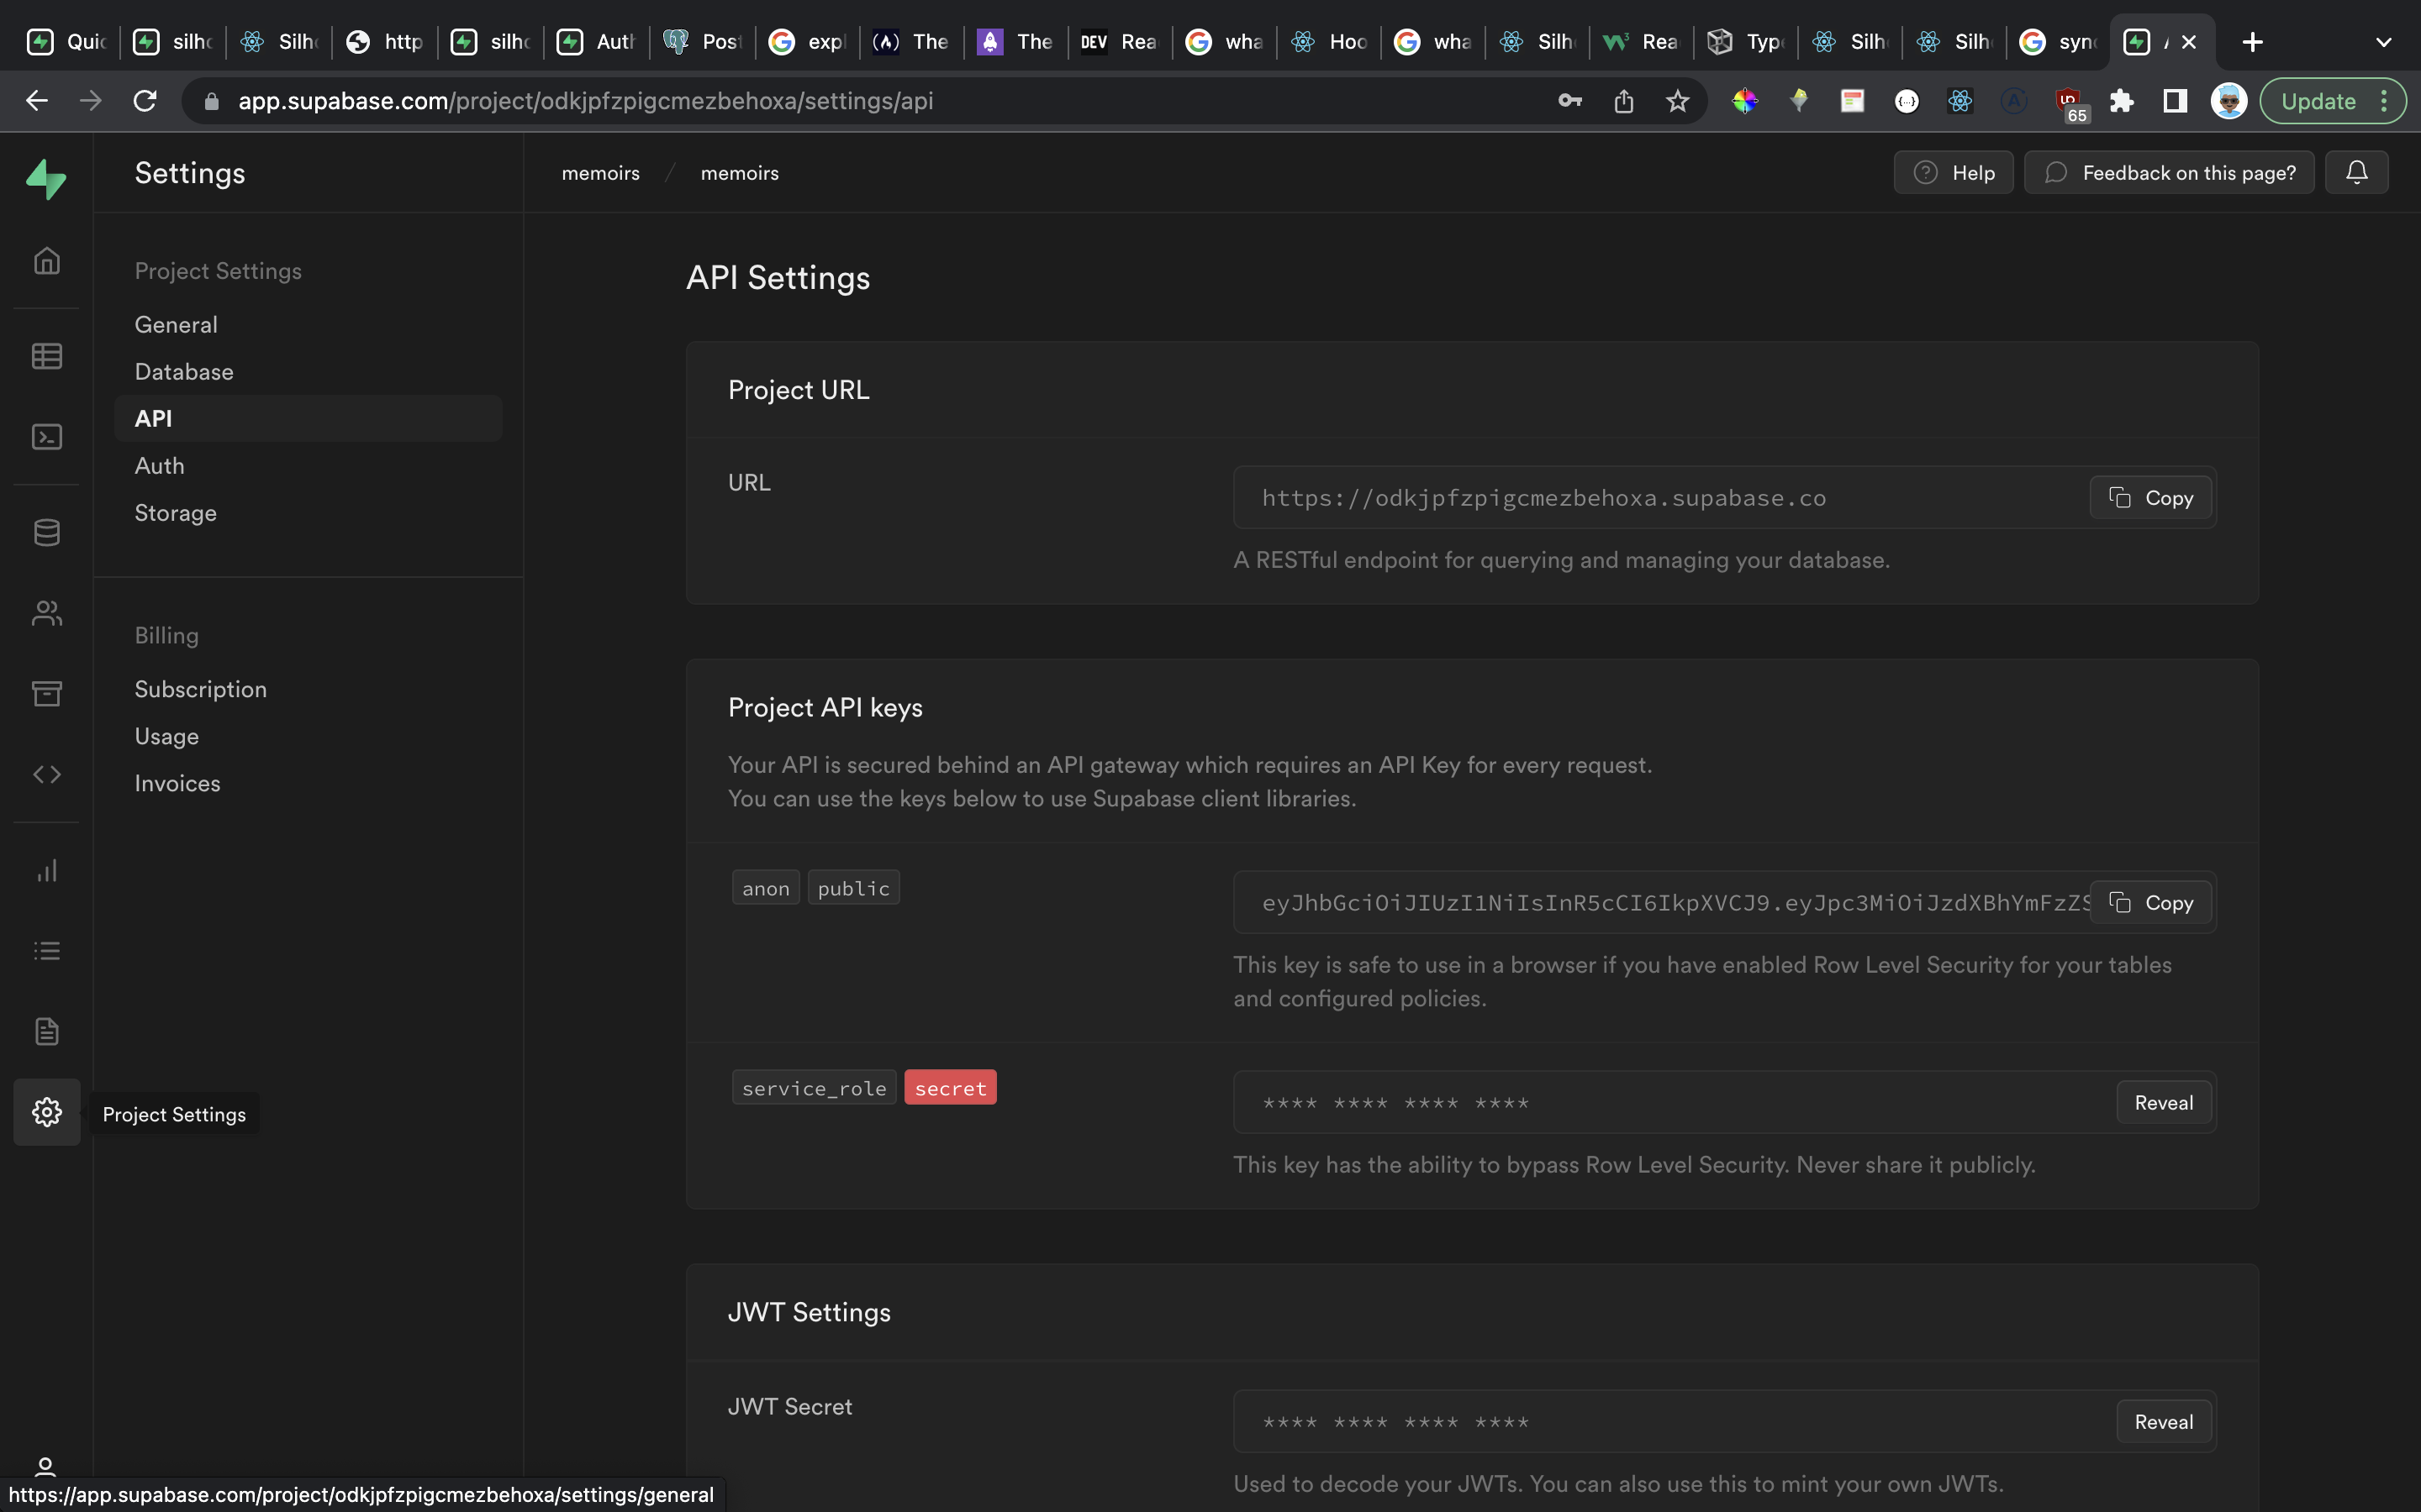Select the Project Settings gear icon
The height and width of the screenshot is (1512, 2421).
click(x=47, y=1111)
